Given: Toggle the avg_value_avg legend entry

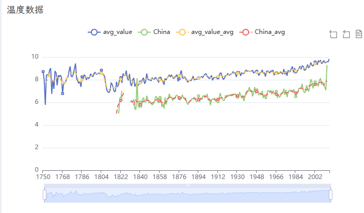Looking at the screenshot, I should tap(204, 32).
